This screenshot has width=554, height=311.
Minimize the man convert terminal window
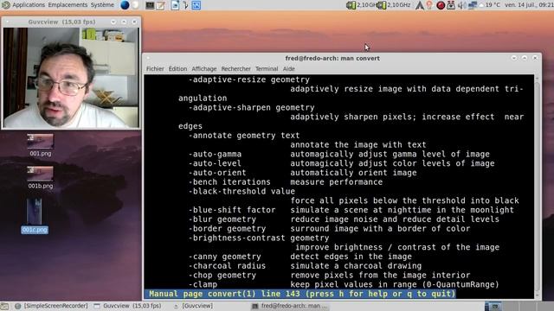tap(514, 58)
